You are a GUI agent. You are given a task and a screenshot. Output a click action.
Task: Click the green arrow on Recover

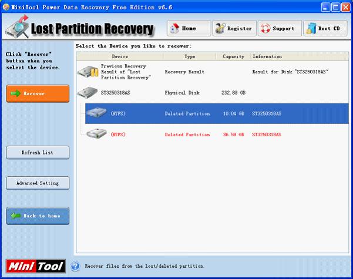(x=15, y=93)
